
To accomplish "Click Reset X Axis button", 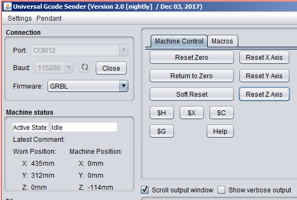I will pyautogui.click(x=264, y=57).
